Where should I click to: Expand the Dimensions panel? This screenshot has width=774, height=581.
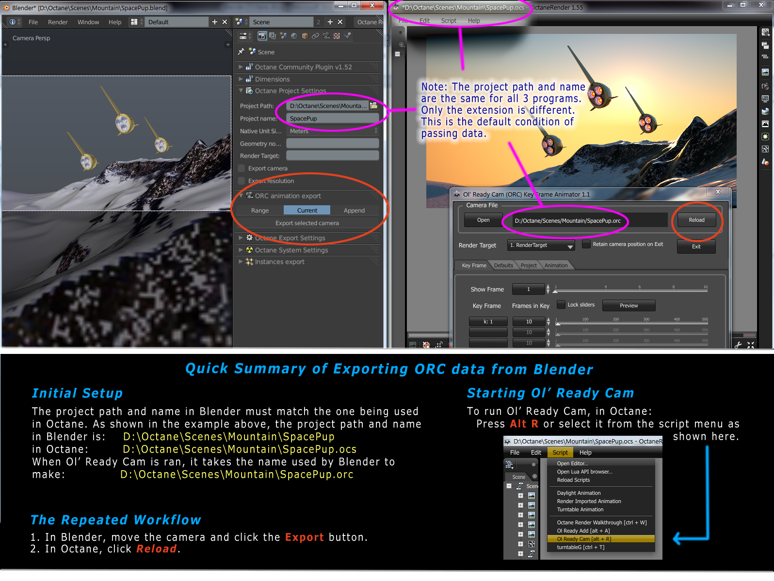(x=241, y=79)
